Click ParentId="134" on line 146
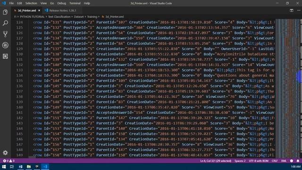Image resolution: width=302 pixels, height=170 pixels. (112, 139)
